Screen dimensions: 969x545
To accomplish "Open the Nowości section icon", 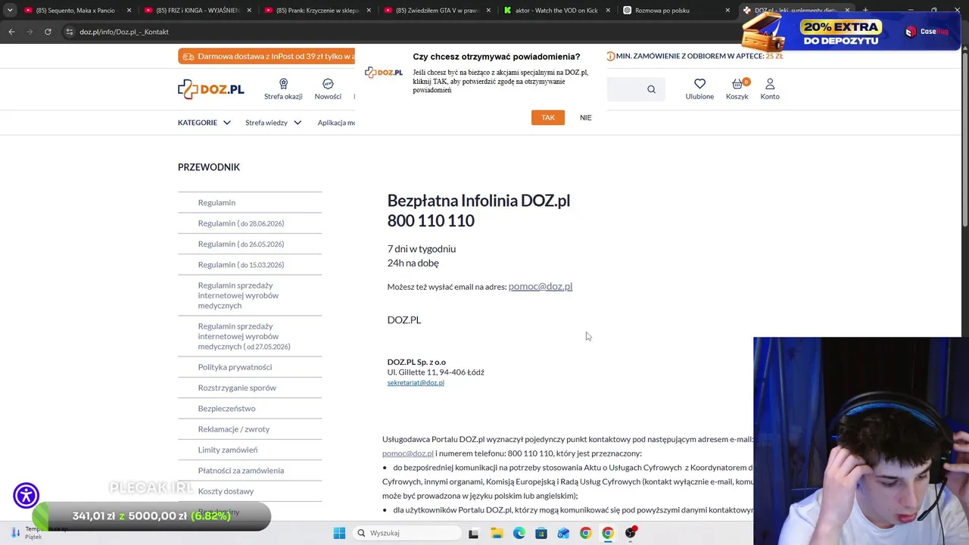I will (328, 84).
